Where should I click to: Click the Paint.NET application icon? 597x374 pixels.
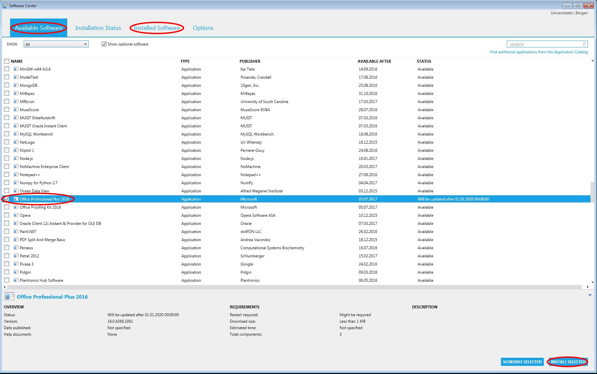pyautogui.click(x=16, y=232)
